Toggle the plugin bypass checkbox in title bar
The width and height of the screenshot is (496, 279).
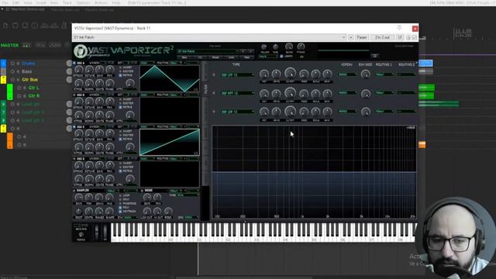tap(415, 37)
